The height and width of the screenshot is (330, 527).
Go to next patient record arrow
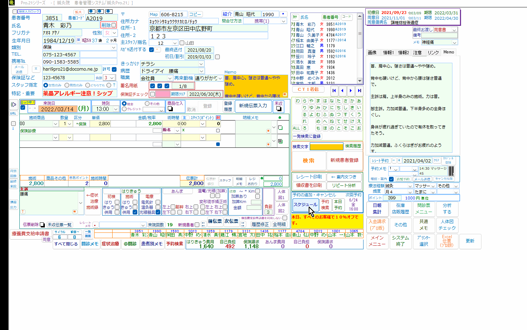click(x=351, y=91)
